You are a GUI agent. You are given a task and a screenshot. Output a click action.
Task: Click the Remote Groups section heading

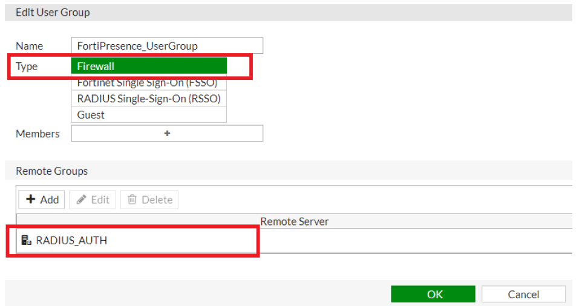pos(51,171)
